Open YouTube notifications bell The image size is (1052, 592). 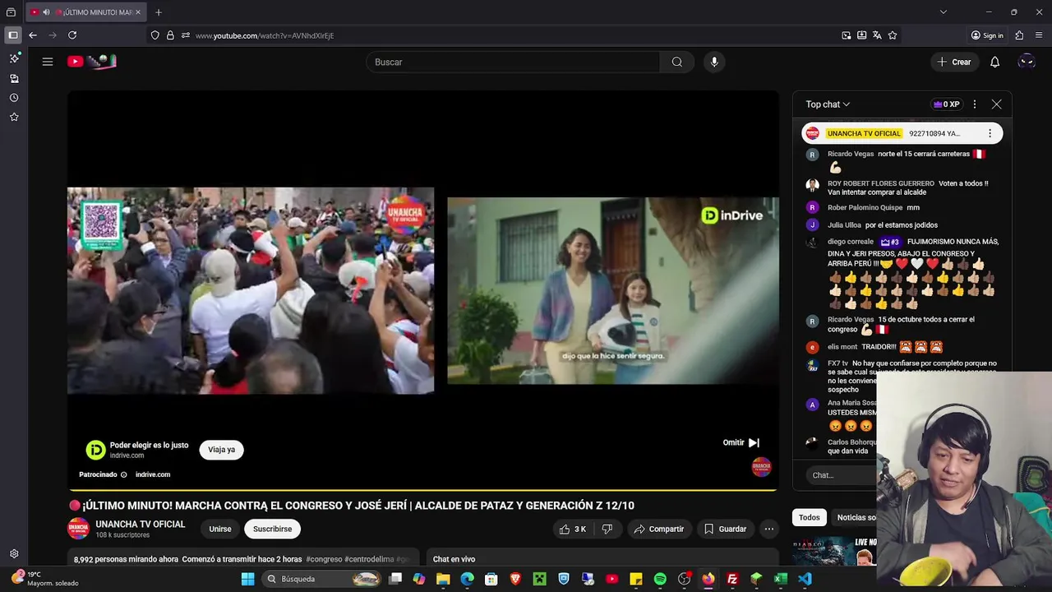pos(994,62)
